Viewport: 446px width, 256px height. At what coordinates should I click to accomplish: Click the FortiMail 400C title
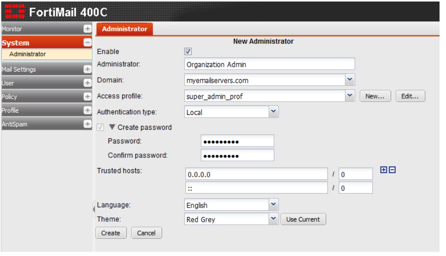68,12
